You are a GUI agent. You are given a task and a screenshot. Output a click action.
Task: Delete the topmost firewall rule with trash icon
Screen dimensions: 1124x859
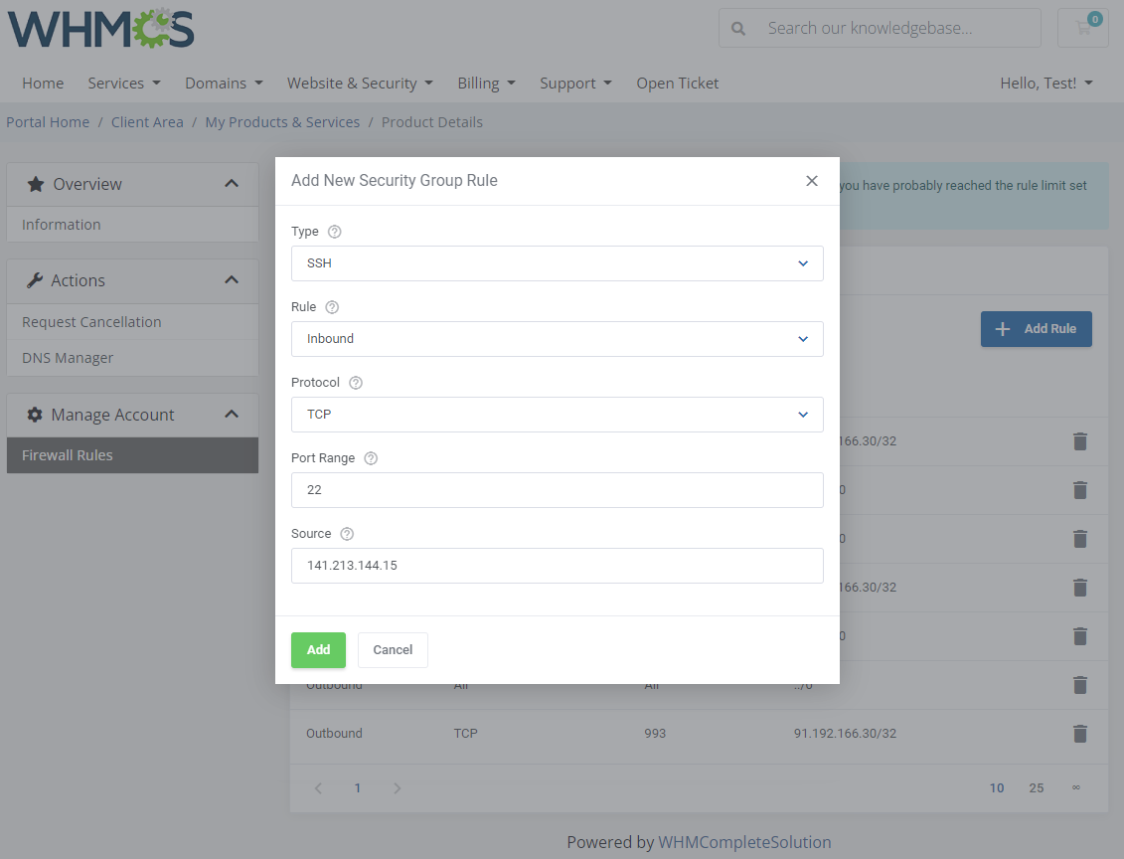pos(1080,440)
